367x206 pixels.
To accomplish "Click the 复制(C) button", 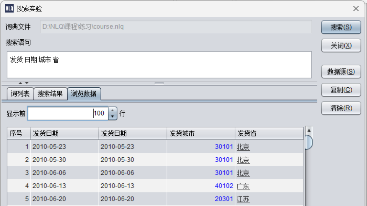I will (341, 90).
